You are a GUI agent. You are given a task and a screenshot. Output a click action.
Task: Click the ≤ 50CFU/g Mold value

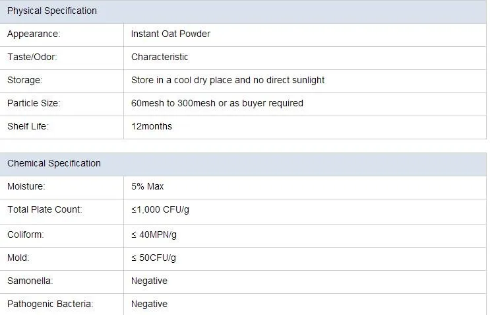tap(154, 258)
